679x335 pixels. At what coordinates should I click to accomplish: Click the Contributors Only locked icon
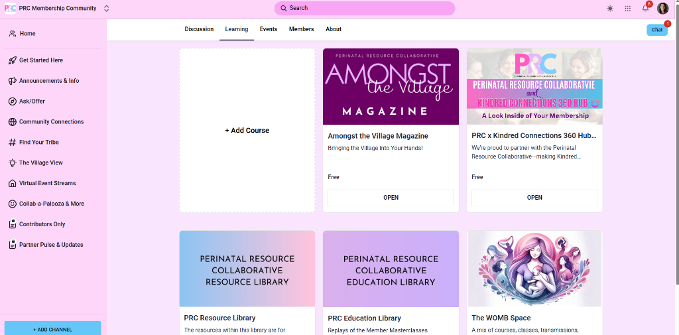(x=13, y=224)
